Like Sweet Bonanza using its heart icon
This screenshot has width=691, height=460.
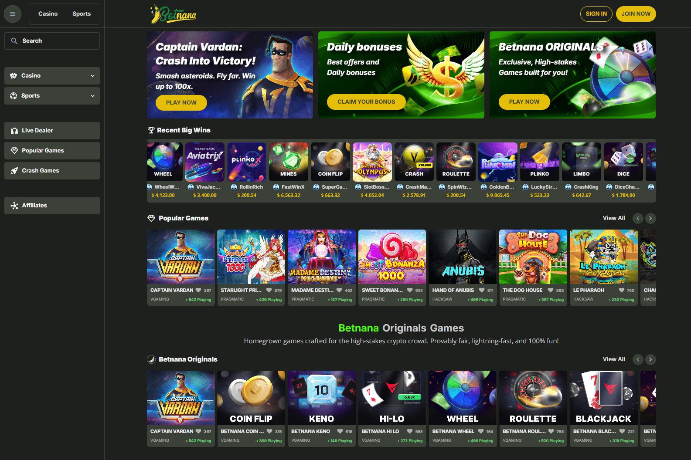point(410,290)
